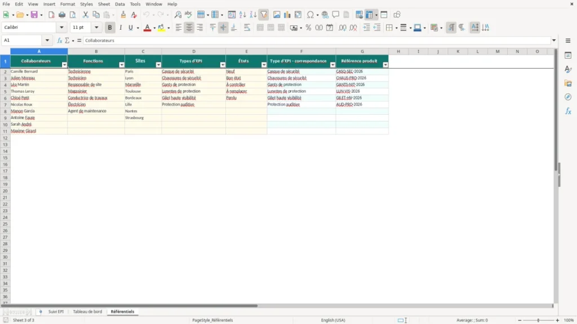Click the Copy icon
The height and width of the screenshot is (324, 577).
96,15
